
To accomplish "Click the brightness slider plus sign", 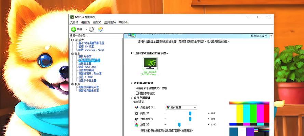I will pos(208,113).
